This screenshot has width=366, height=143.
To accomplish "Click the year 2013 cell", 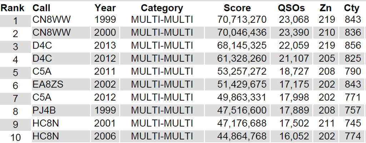I will (x=105, y=46).
